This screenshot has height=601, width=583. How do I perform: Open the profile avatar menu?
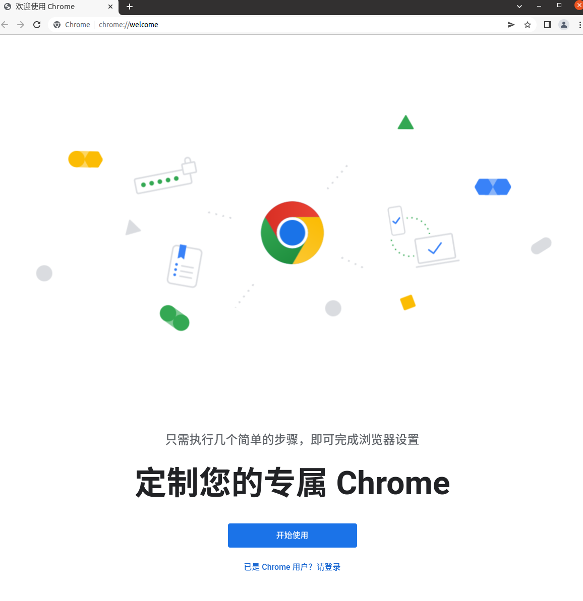click(564, 25)
